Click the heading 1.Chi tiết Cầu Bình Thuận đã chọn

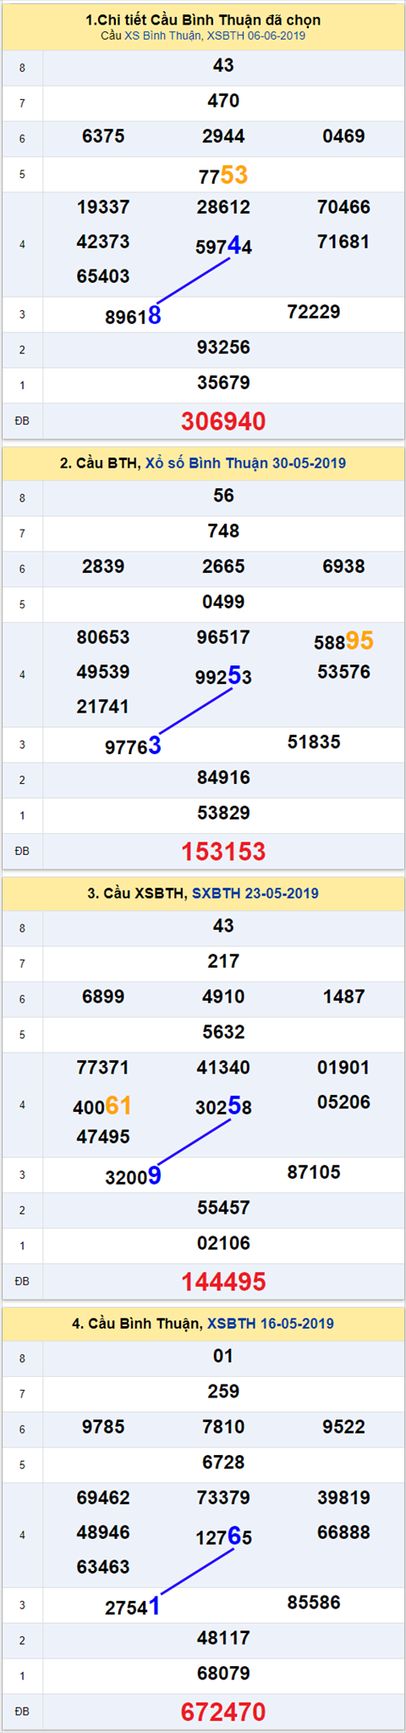(203, 19)
